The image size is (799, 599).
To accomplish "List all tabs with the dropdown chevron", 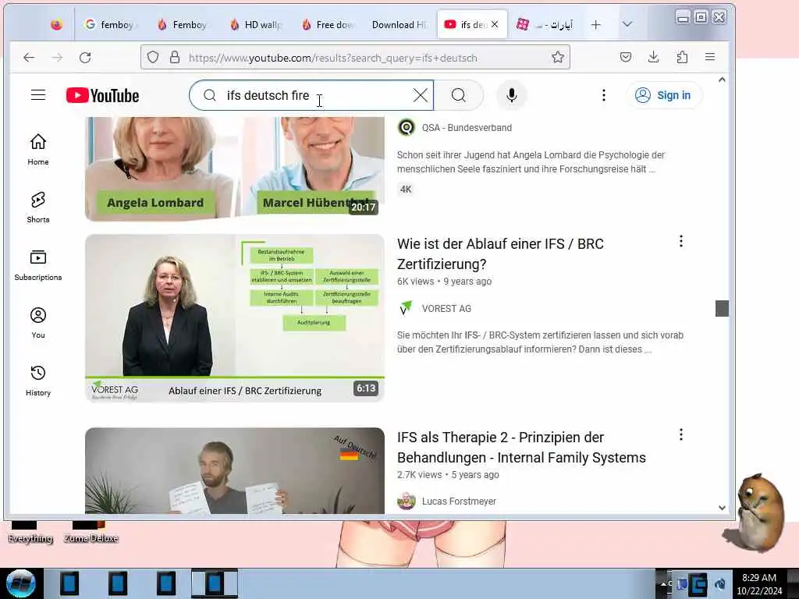I will [x=627, y=24].
